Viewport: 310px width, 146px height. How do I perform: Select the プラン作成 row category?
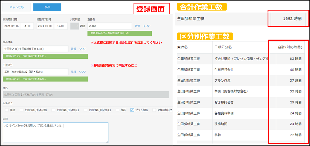click(222, 81)
